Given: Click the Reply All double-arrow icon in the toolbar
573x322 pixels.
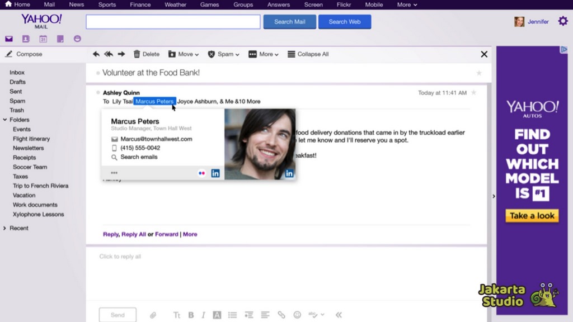Looking at the screenshot, I should pyautogui.click(x=109, y=54).
